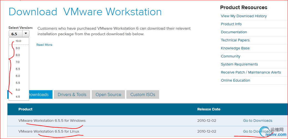288x139 pixels.
Task: Choose version 6.0 from the list
Action: (x=18, y=76)
